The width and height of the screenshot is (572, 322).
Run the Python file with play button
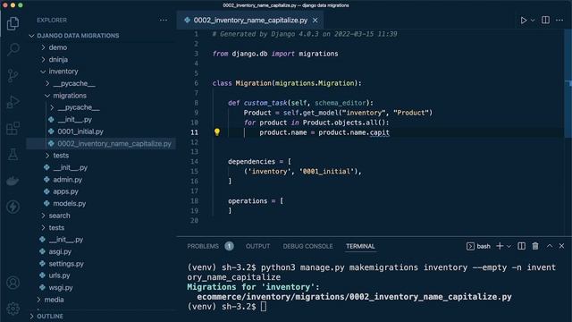coord(523,20)
